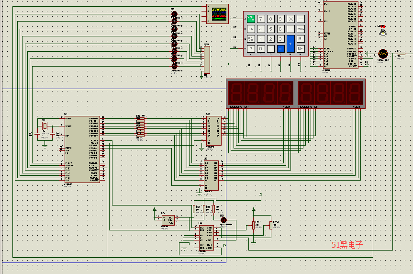Viewport: 413px width, 274px height.
Task: Select the RP1 resistor pack
Action: 207,60
